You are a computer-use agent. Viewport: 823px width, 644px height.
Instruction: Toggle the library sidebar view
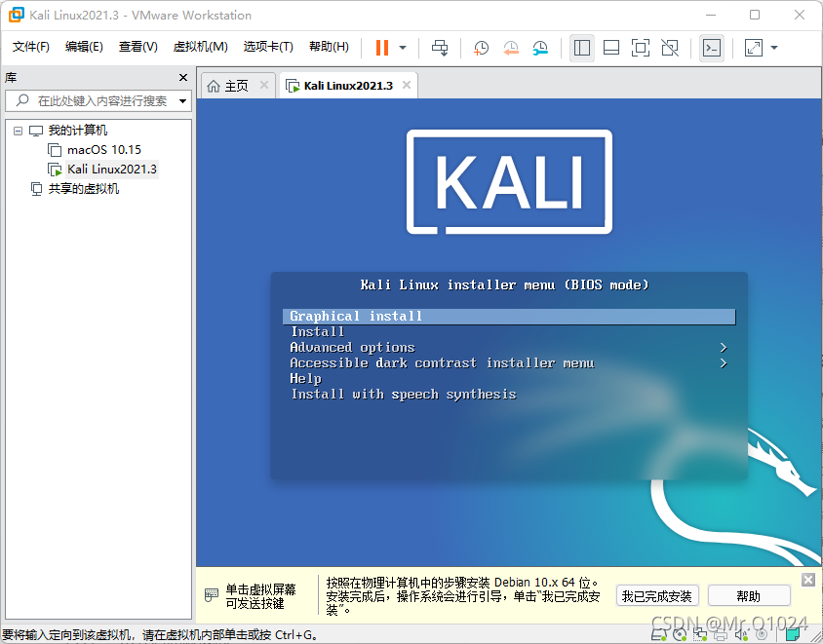click(582, 48)
